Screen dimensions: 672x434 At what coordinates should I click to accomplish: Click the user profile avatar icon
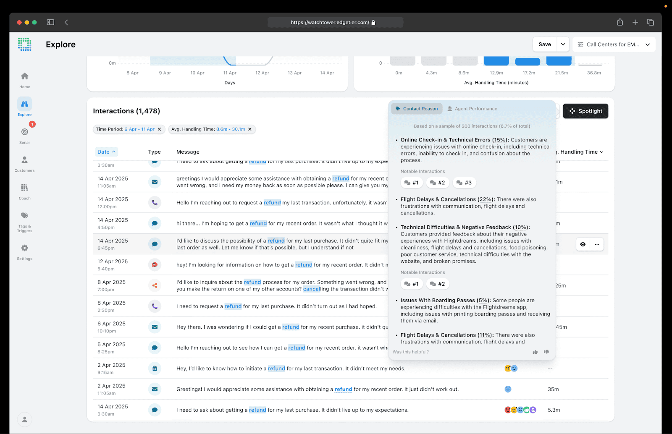25,419
